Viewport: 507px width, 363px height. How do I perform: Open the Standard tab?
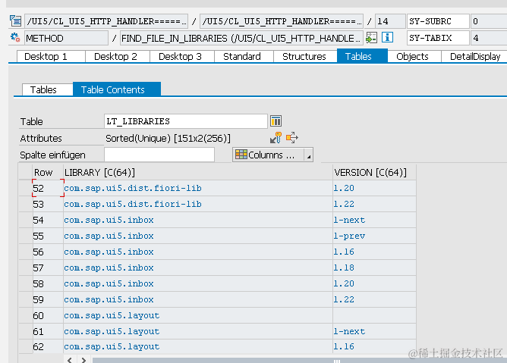(244, 57)
